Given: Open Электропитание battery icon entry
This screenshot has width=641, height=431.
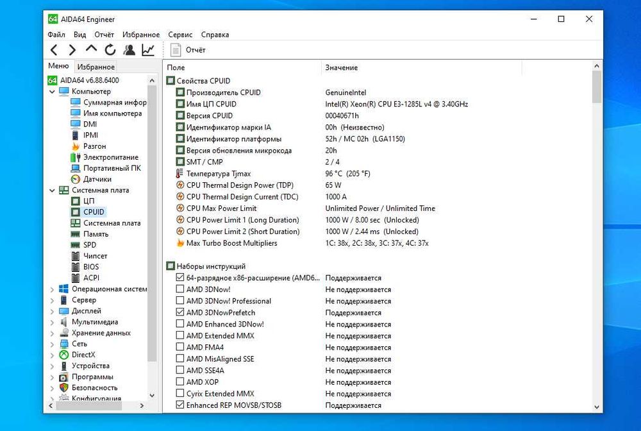Looking at the screenshot, I should [x=75, y=157].
